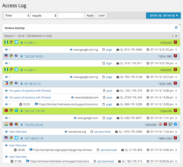Image resolution: width=183 pixels, height=167 pixels.
Task: Click India flag on 103.255.224.42 row
Action: pyautogui.click(x=6, y=124)
